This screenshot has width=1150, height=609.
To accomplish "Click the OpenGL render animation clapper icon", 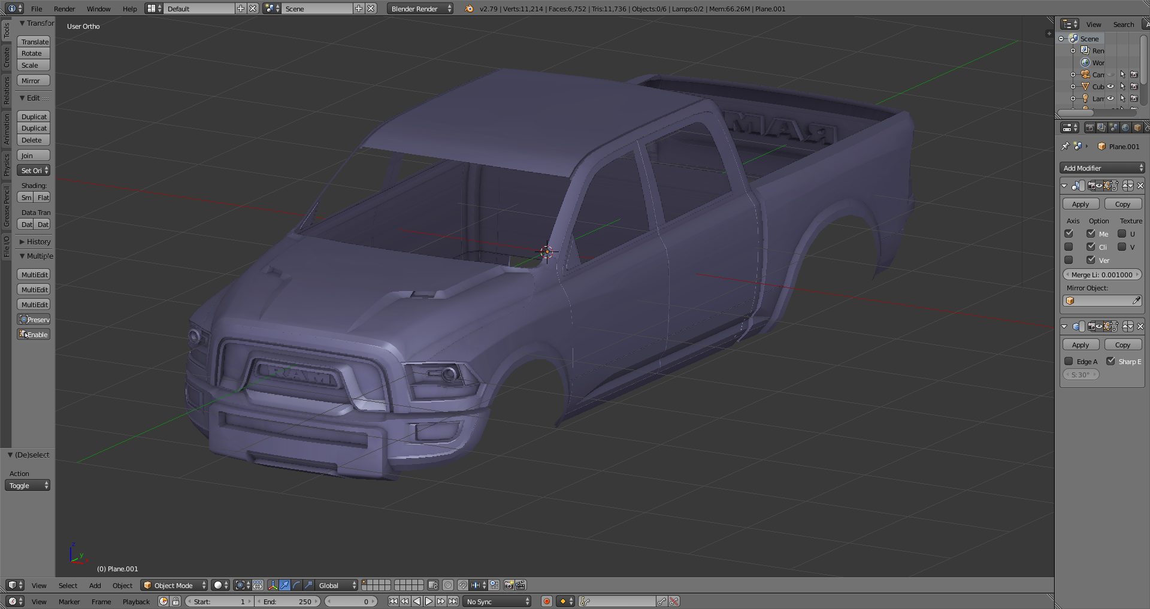I will [x=520, y=585].
